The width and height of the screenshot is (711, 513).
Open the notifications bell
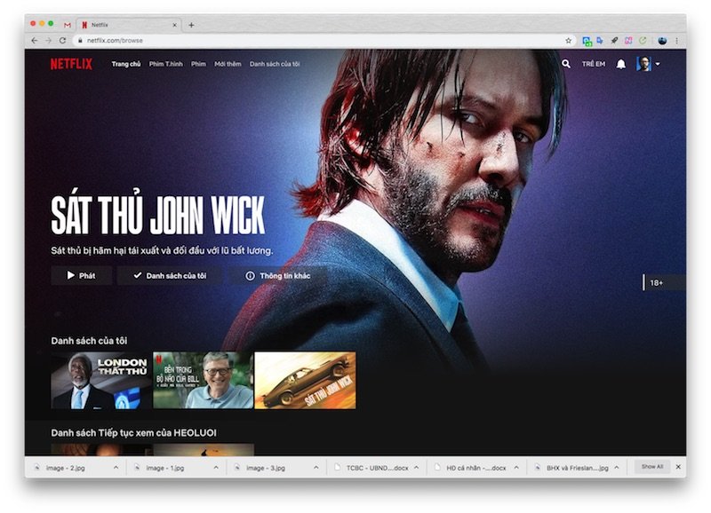620,64
